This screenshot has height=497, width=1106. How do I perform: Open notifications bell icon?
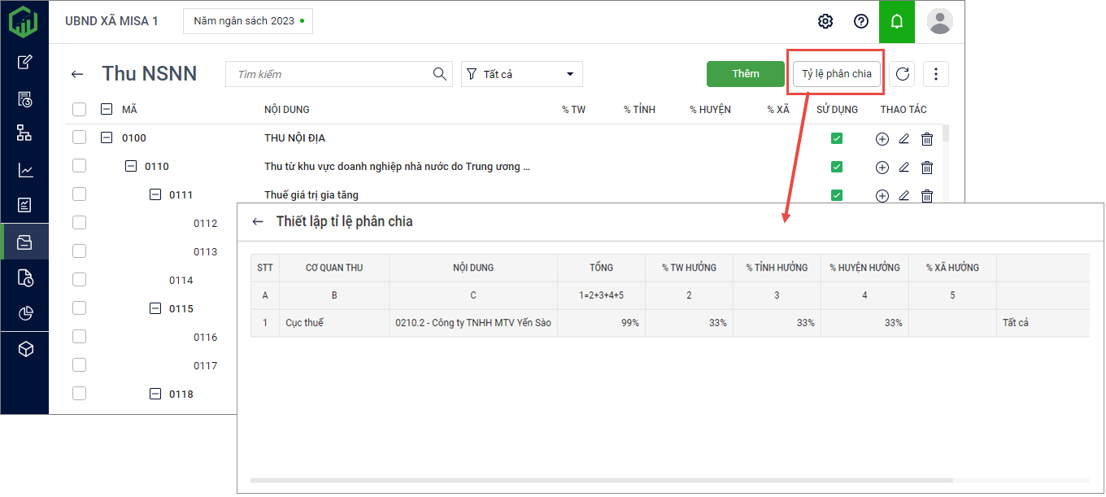[x=897, y=21]
